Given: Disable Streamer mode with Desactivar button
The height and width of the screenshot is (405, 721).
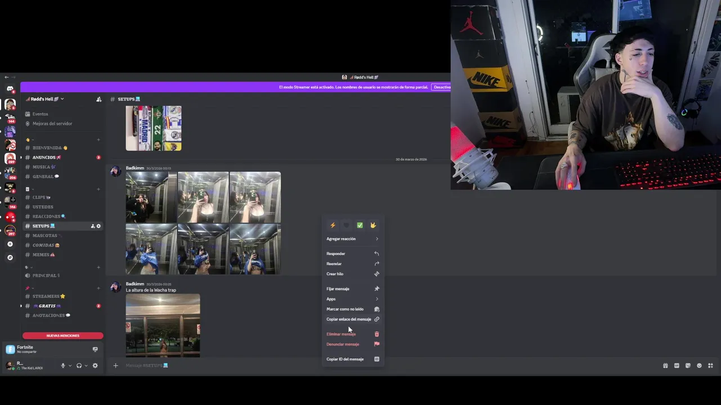Looking at the screenshot, I should point(442,87).
